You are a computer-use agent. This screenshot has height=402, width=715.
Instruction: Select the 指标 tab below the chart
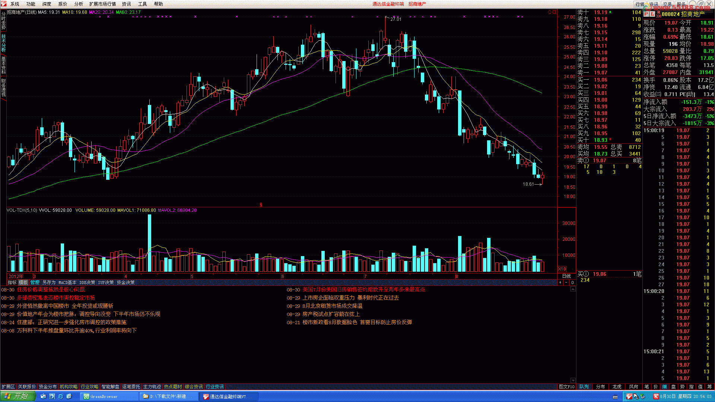[x=12, y=283]
